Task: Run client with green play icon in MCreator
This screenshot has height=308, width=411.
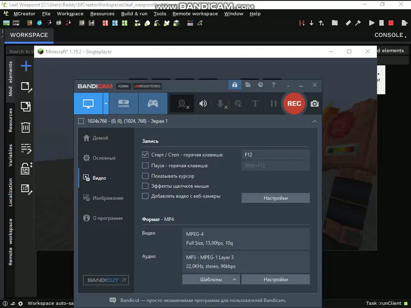Action: click(371, 23)
